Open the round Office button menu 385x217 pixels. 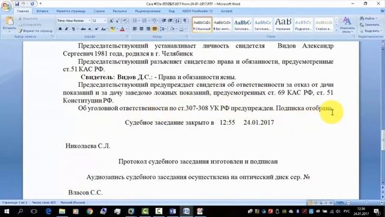pos(6,6)
